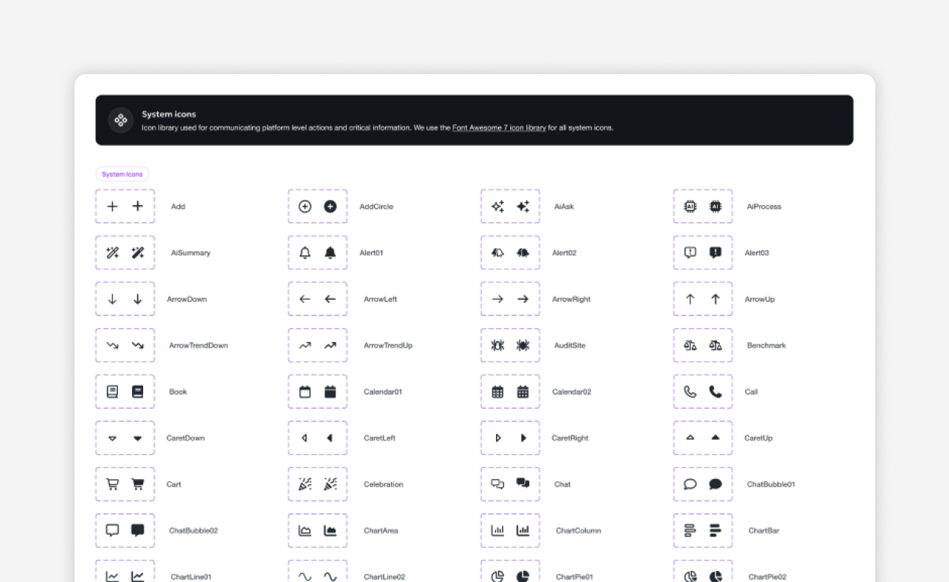Click the solid ChartBar icon
This screenshot has width=949, height=582.
coord(715,530)
